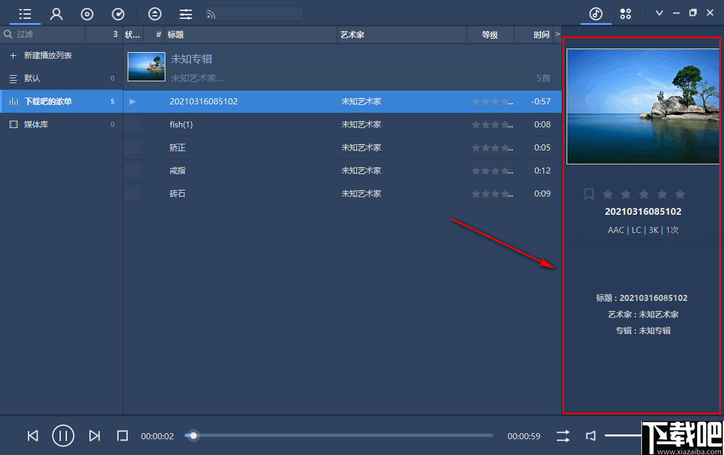Click the playback progress slider

pyautogui.click(x=339, y=436)
